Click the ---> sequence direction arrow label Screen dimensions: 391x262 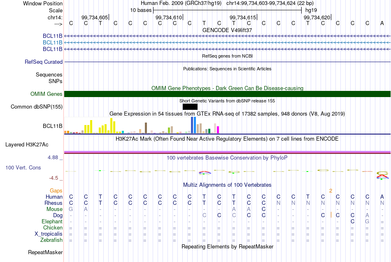[x=58, y=24]
